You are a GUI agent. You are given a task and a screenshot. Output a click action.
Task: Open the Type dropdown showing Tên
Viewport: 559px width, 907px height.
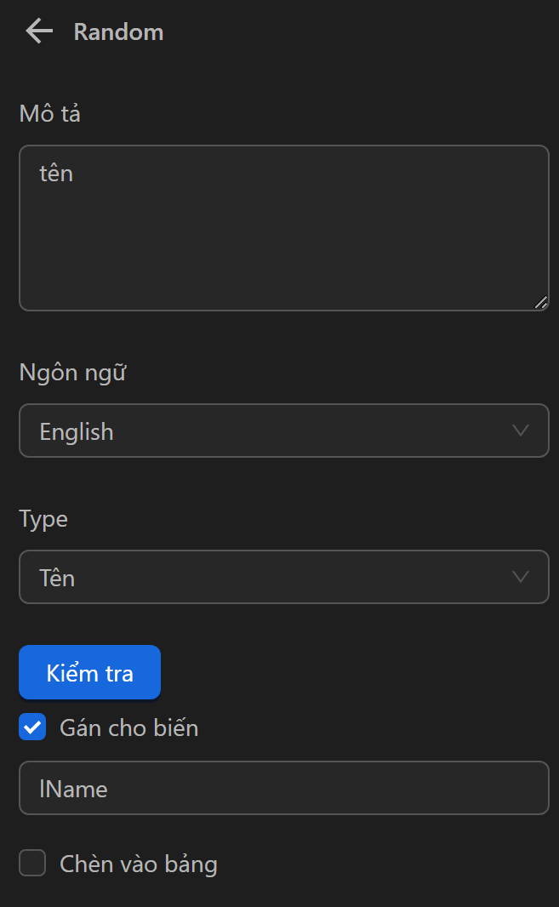284,577
